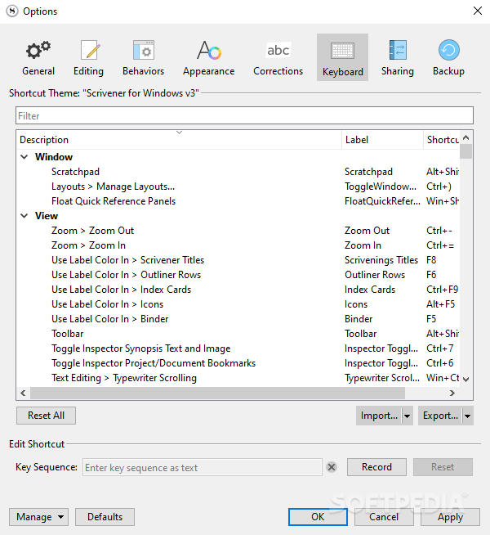Screen dimensions: 490x535
Task: Sort by the Label column header
Action: pyautogui.click(x=382, y=140)
